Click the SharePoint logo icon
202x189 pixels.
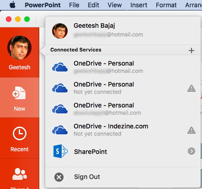(x=60, y=151)
